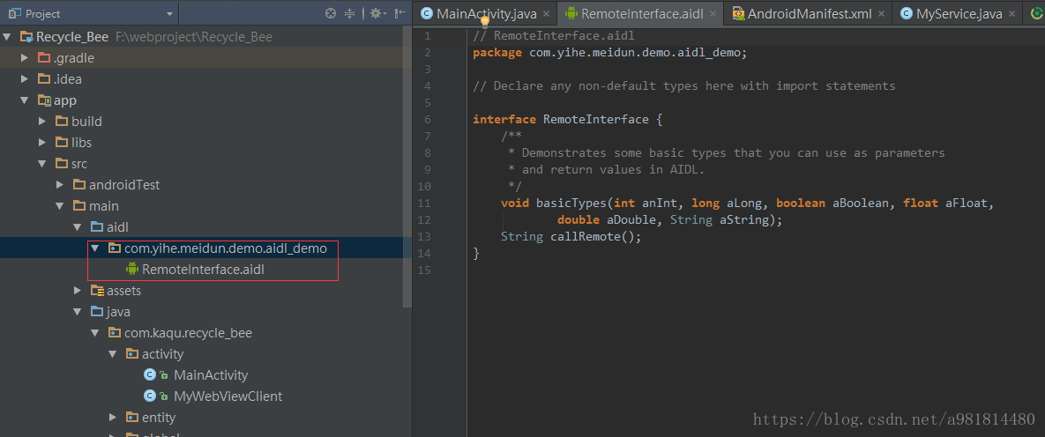
Task: Close the MainActivity.java tab
Action: pos(547,13)
